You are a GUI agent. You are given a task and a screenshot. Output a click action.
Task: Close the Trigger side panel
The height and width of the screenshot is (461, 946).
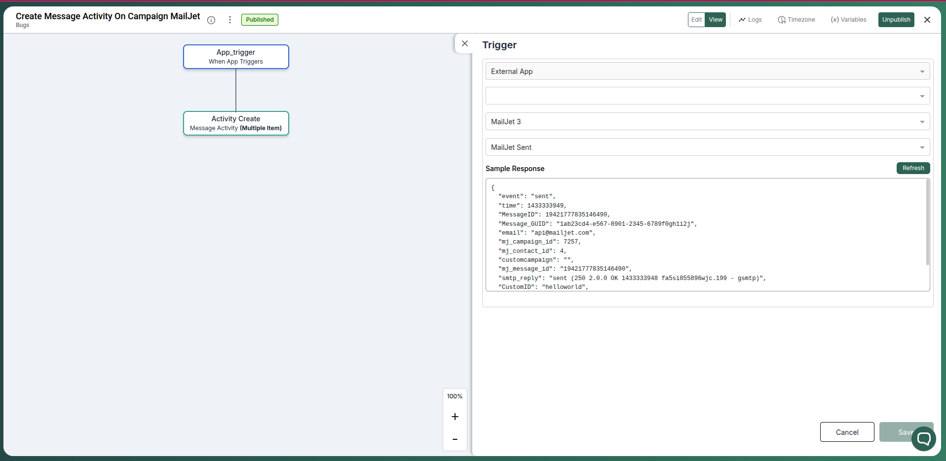point(464,44)
